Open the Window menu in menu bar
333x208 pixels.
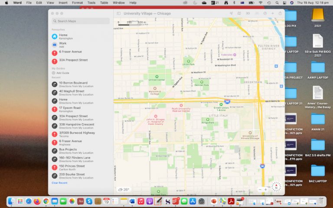[118, 3]
